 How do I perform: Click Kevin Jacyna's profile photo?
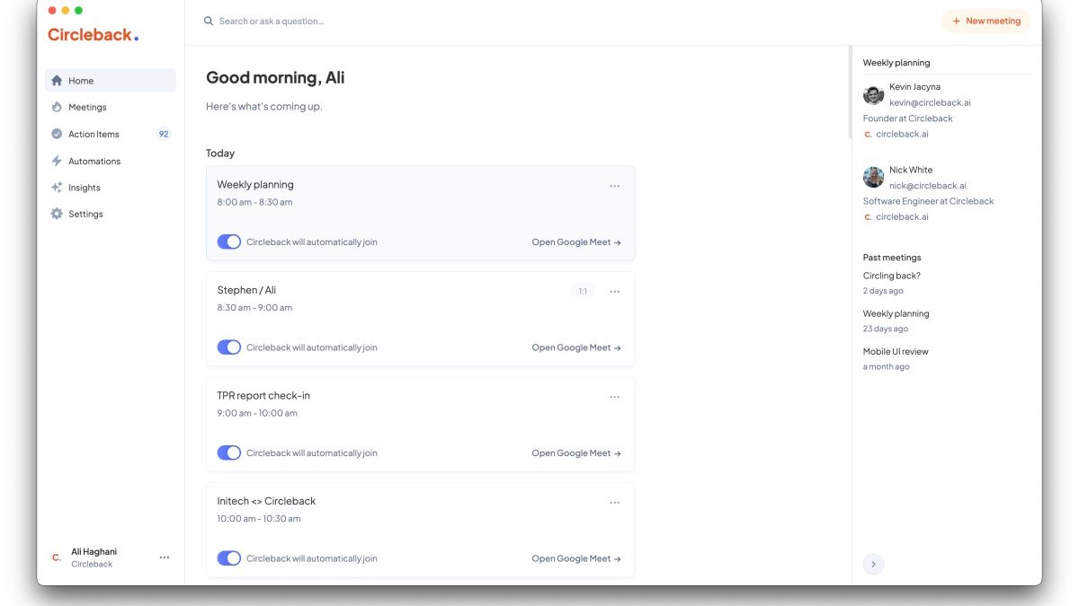(x=873, y=94)
